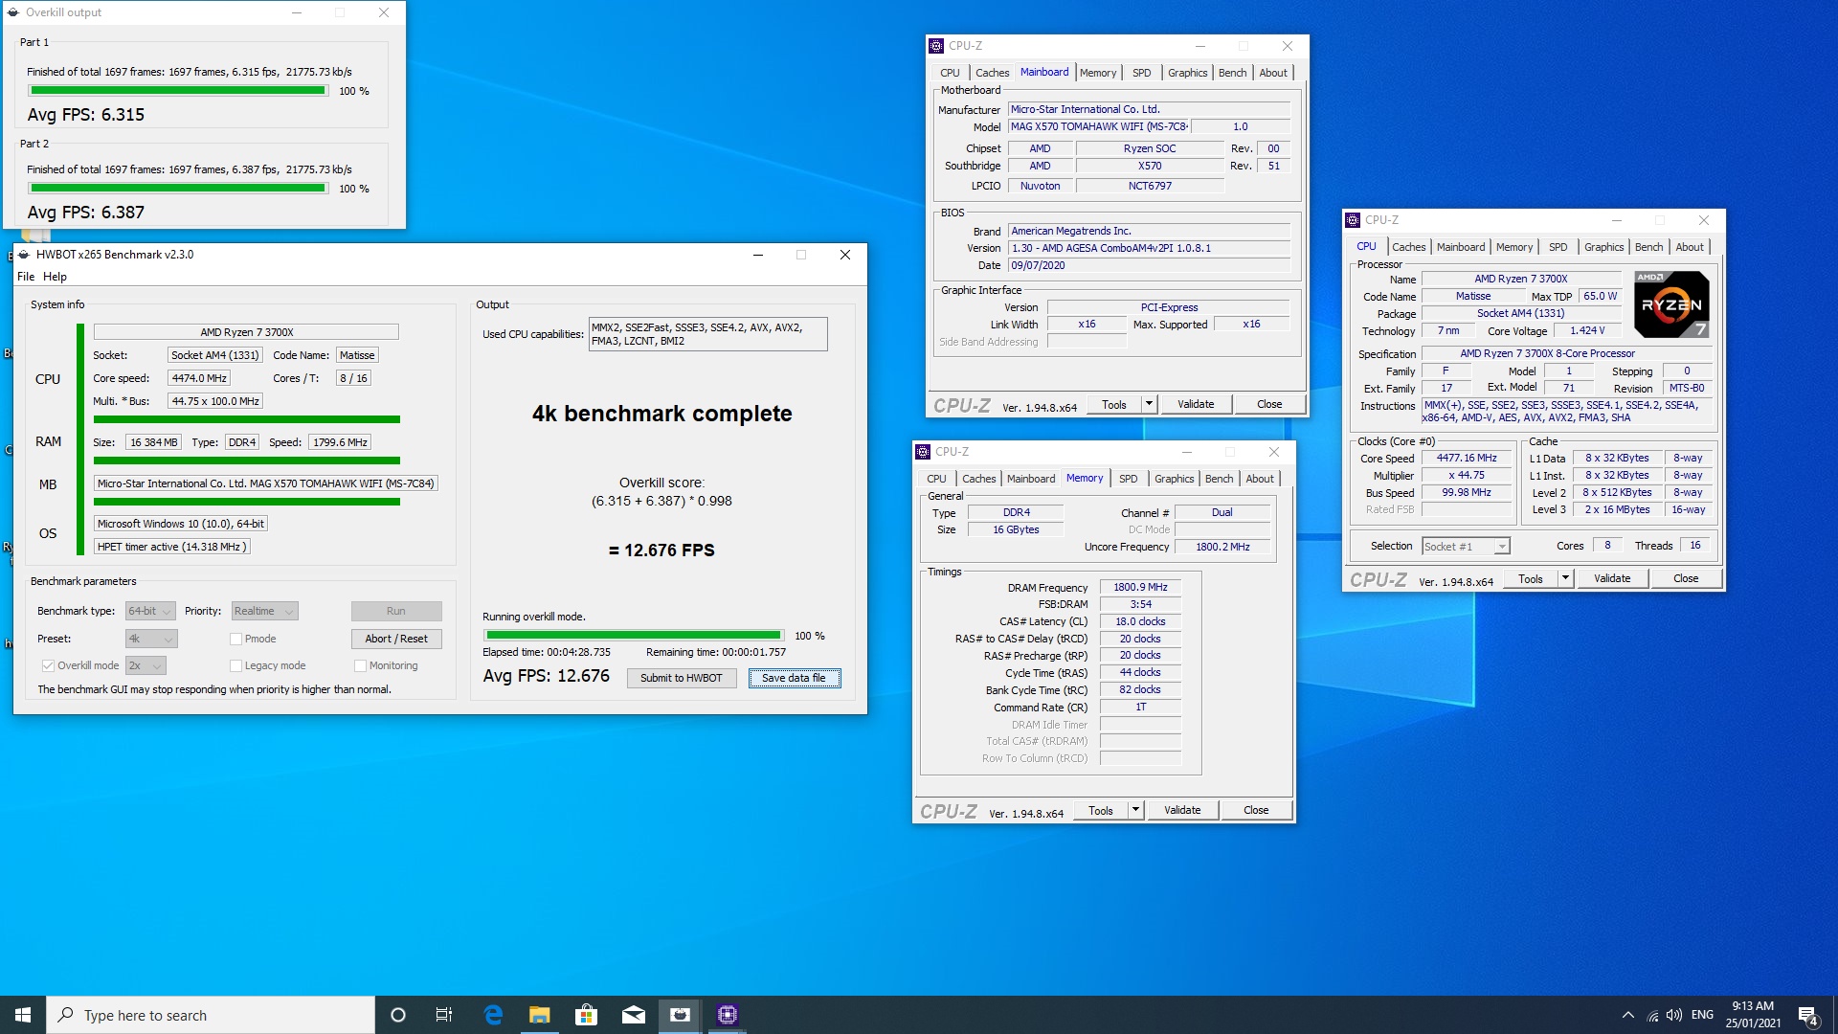Click Overkill output window title icon
The width and height of the screenshot is (1838, 1034).
pyautogui.click(x=13, y=12)
